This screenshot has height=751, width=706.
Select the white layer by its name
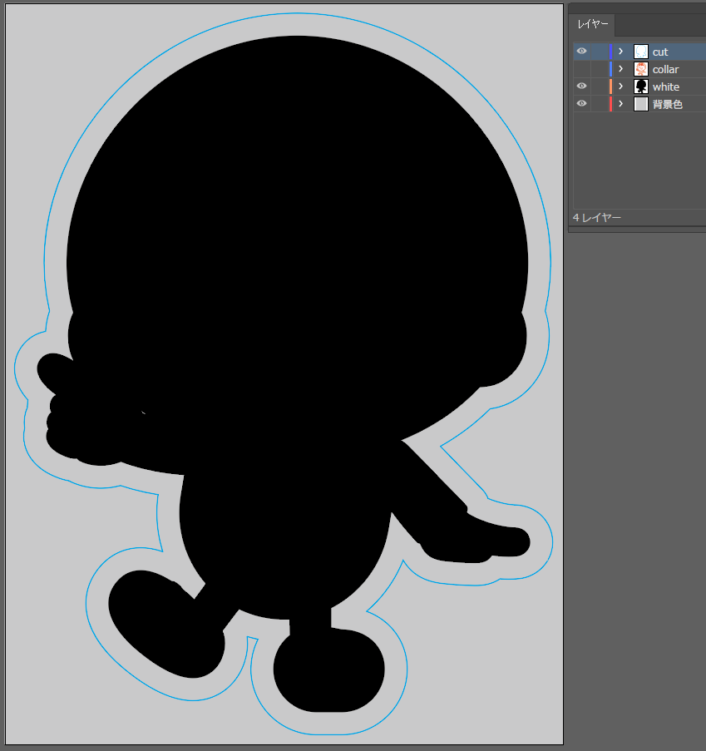(x=665, y=86)
